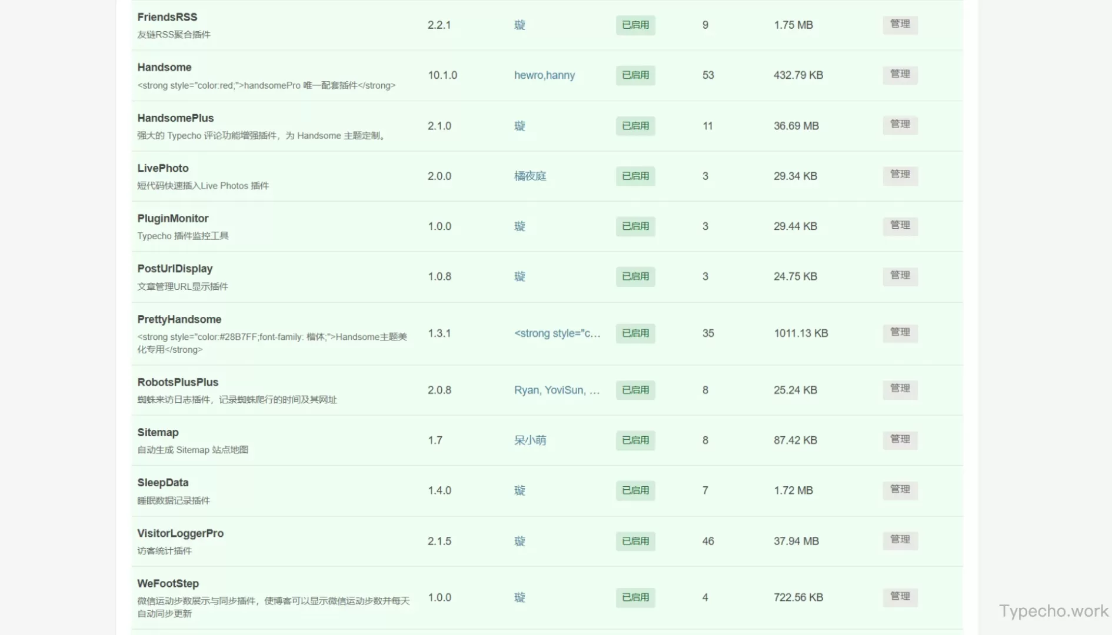Click the 管理 button for FriendsRSS
The width and height of the screenshot is (1112, 635).
(x=900, y=25)
